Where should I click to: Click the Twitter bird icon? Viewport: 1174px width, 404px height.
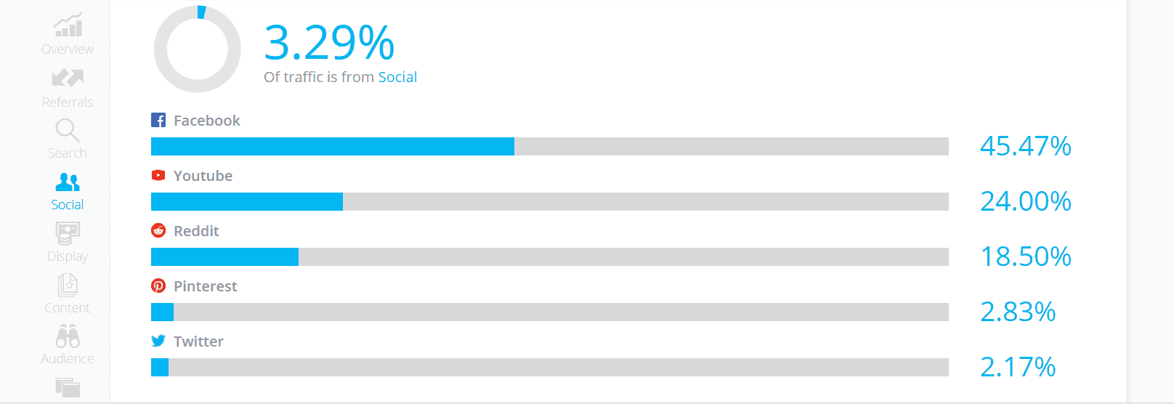click(158, 341)
